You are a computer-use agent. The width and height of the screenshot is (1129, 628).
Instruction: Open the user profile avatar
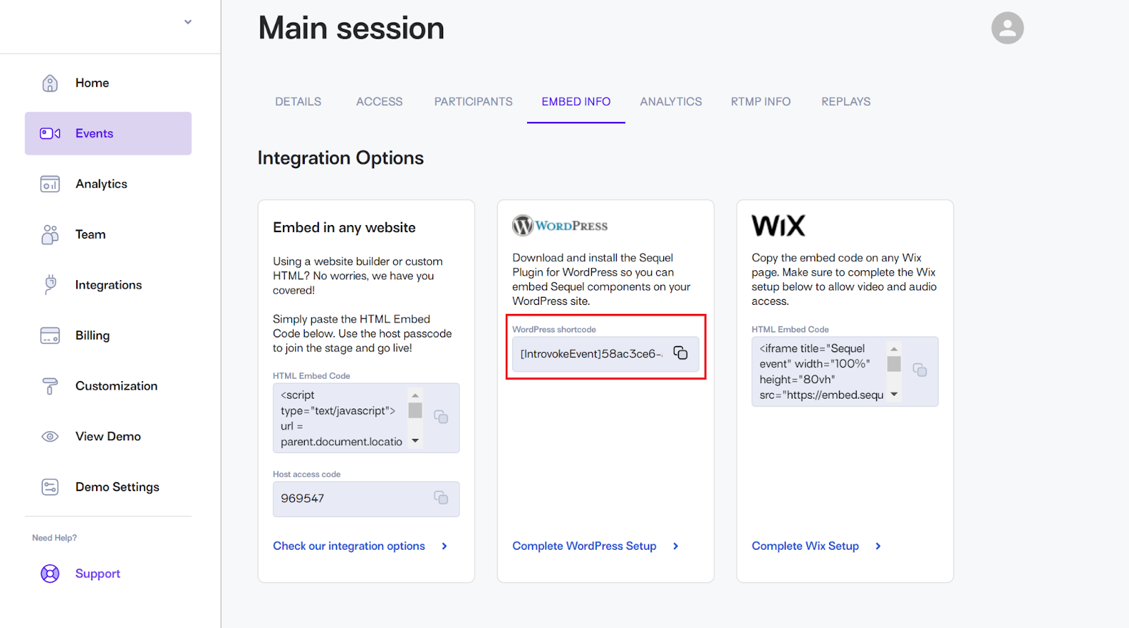tap(1007, 28)
